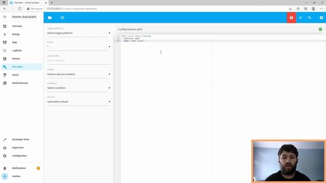Close the file with X icon
This screenshot has width=326, height=183.
[x=301, y=18]
